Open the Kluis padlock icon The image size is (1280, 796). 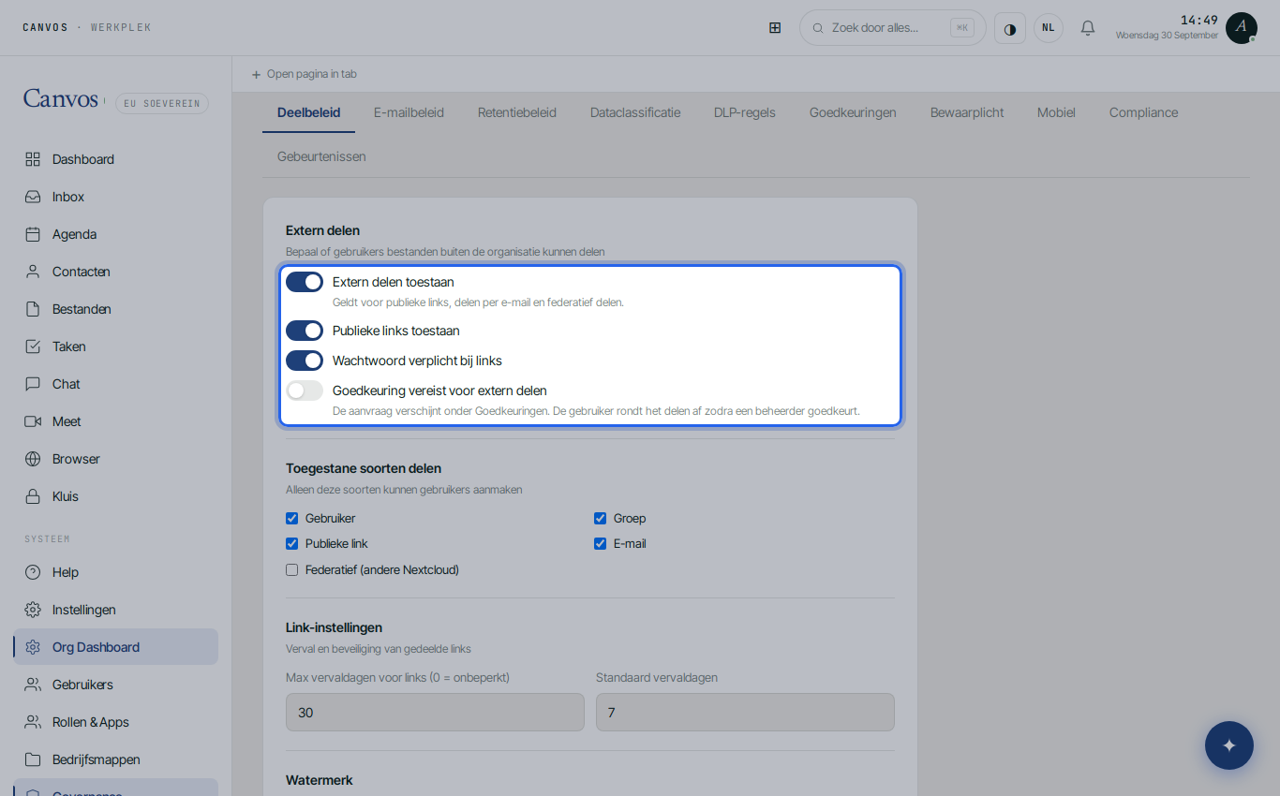(x=33, y=496)
